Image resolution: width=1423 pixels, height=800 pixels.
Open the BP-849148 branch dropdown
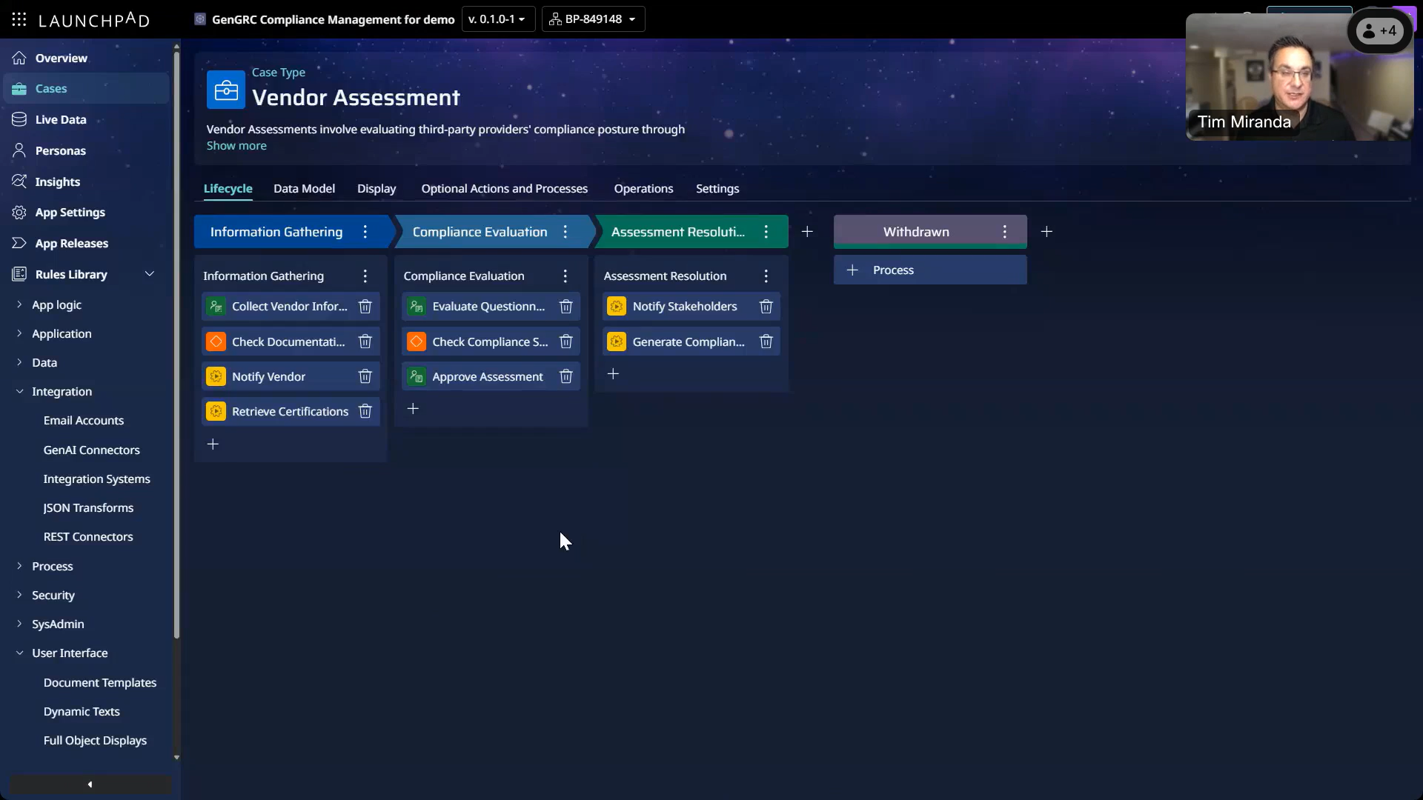[593, 19]
